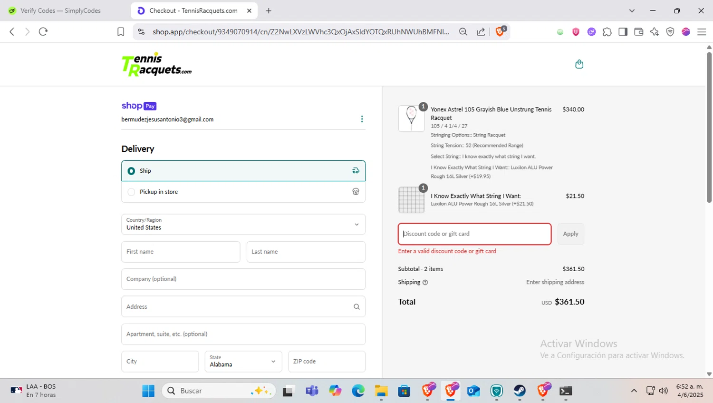713x403 pixels.
Task: Click the shipping info help icon
Action: coord(425,282)
